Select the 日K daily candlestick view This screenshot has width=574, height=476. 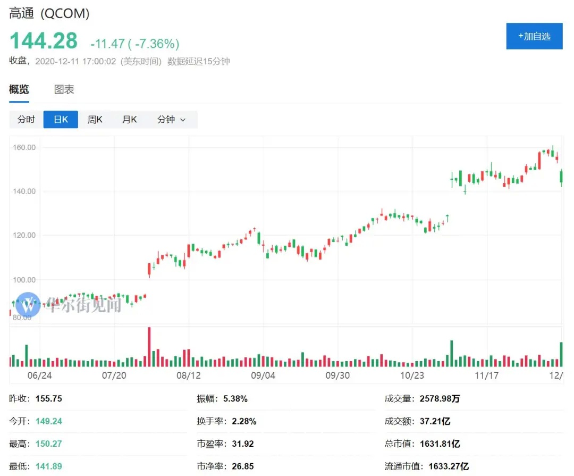(x=61, y=120)
